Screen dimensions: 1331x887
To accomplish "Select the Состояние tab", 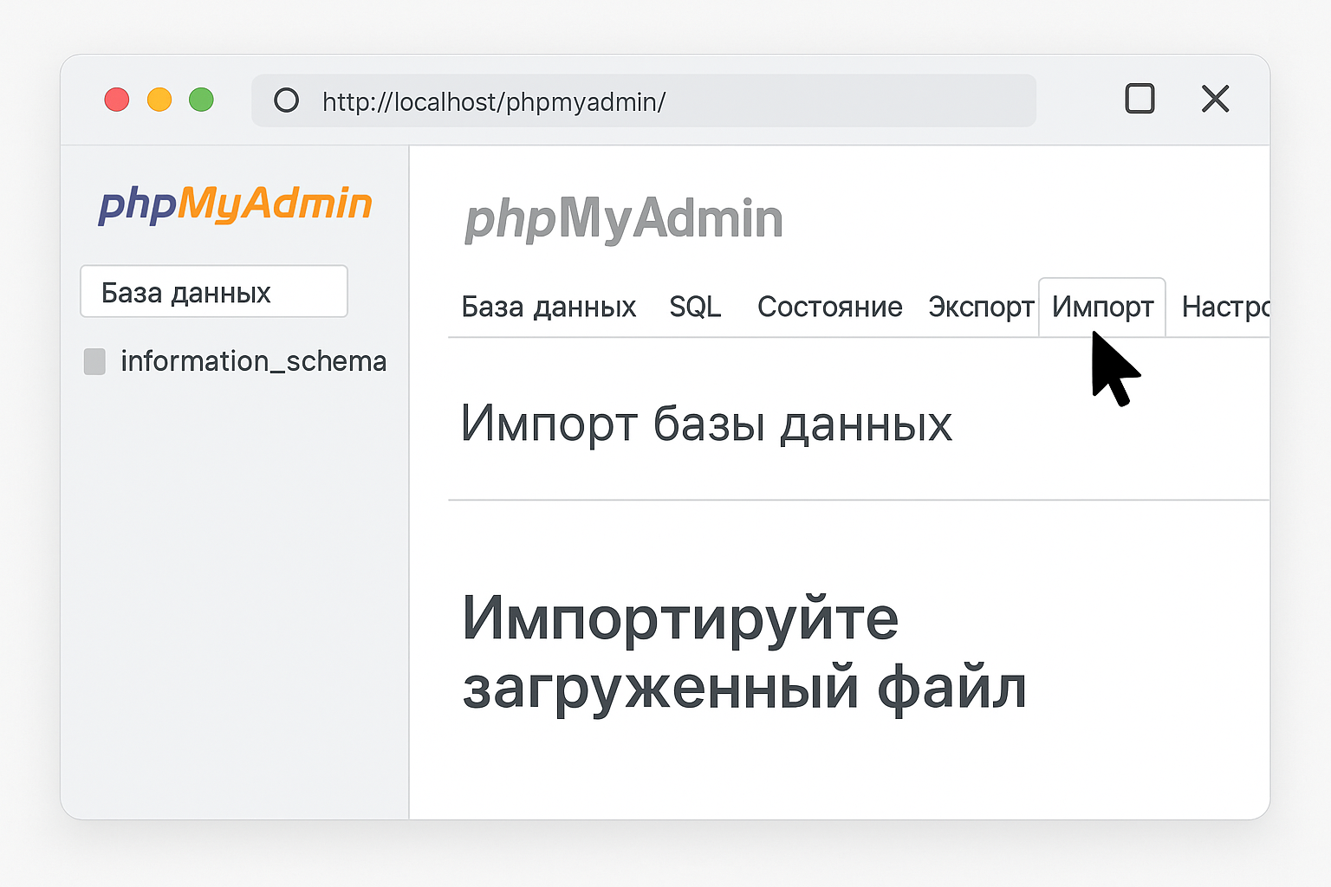I will 829,307.
